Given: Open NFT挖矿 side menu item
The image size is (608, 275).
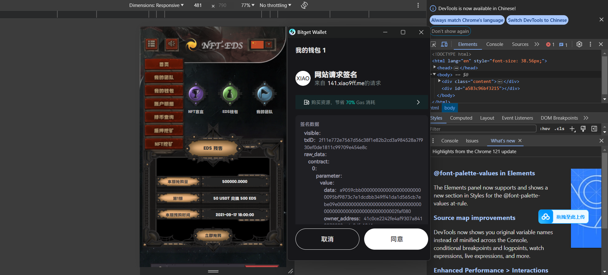Looking at the screenshot, I should (164, 144).
